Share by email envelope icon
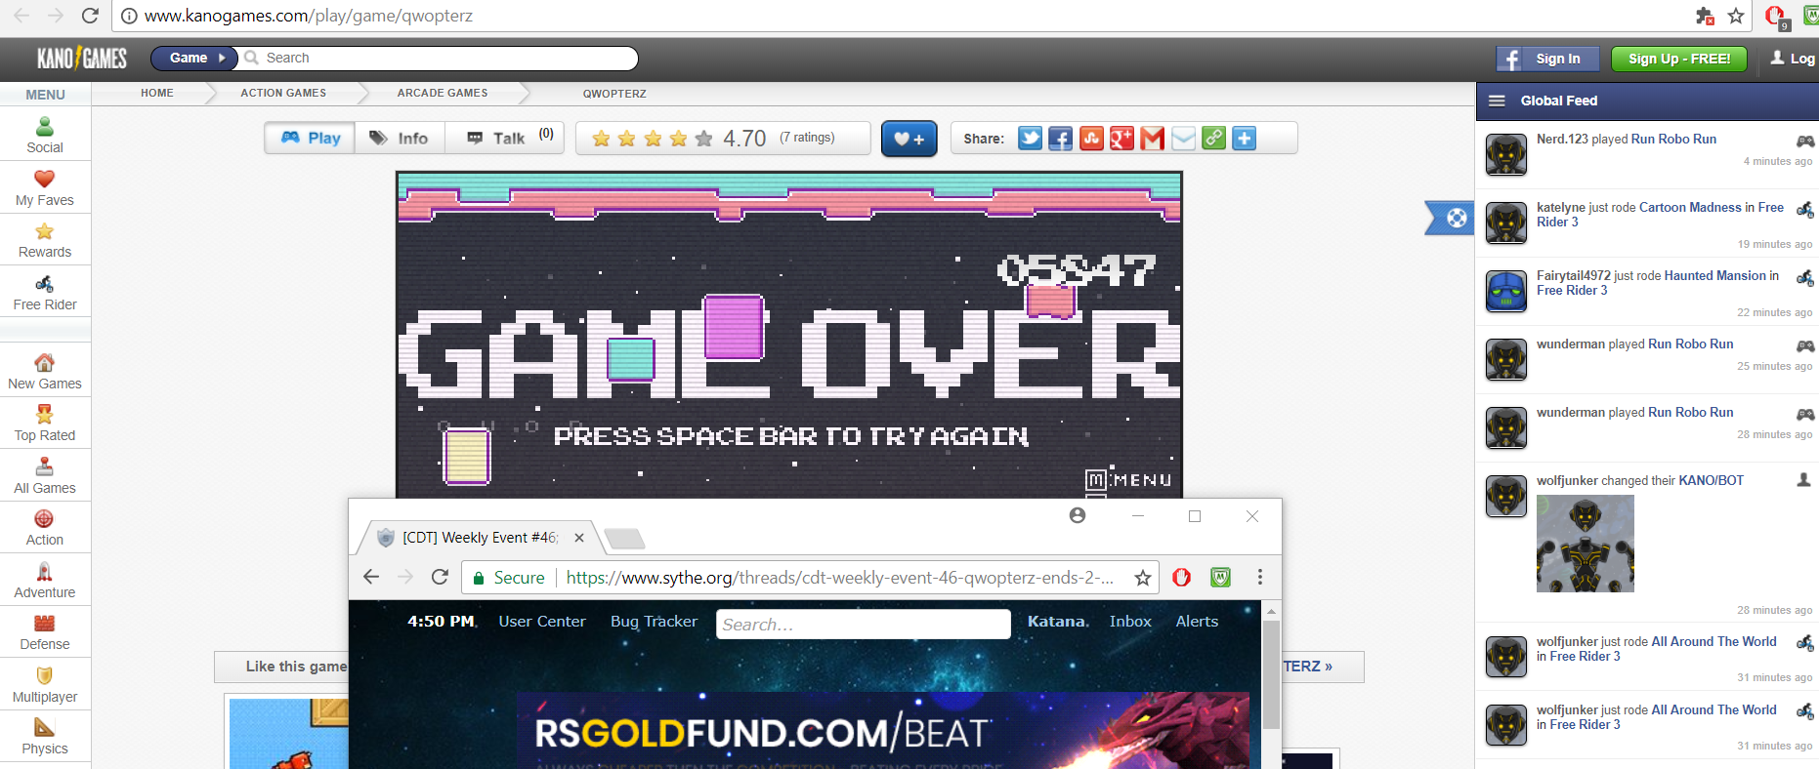The image size is (1819, 769). [x=1183, y=139]
